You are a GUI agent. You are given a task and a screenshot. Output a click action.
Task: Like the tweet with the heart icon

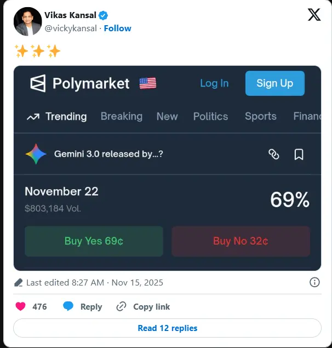[21, 306]
